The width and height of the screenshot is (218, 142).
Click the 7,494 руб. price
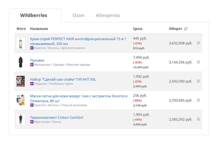141,58
